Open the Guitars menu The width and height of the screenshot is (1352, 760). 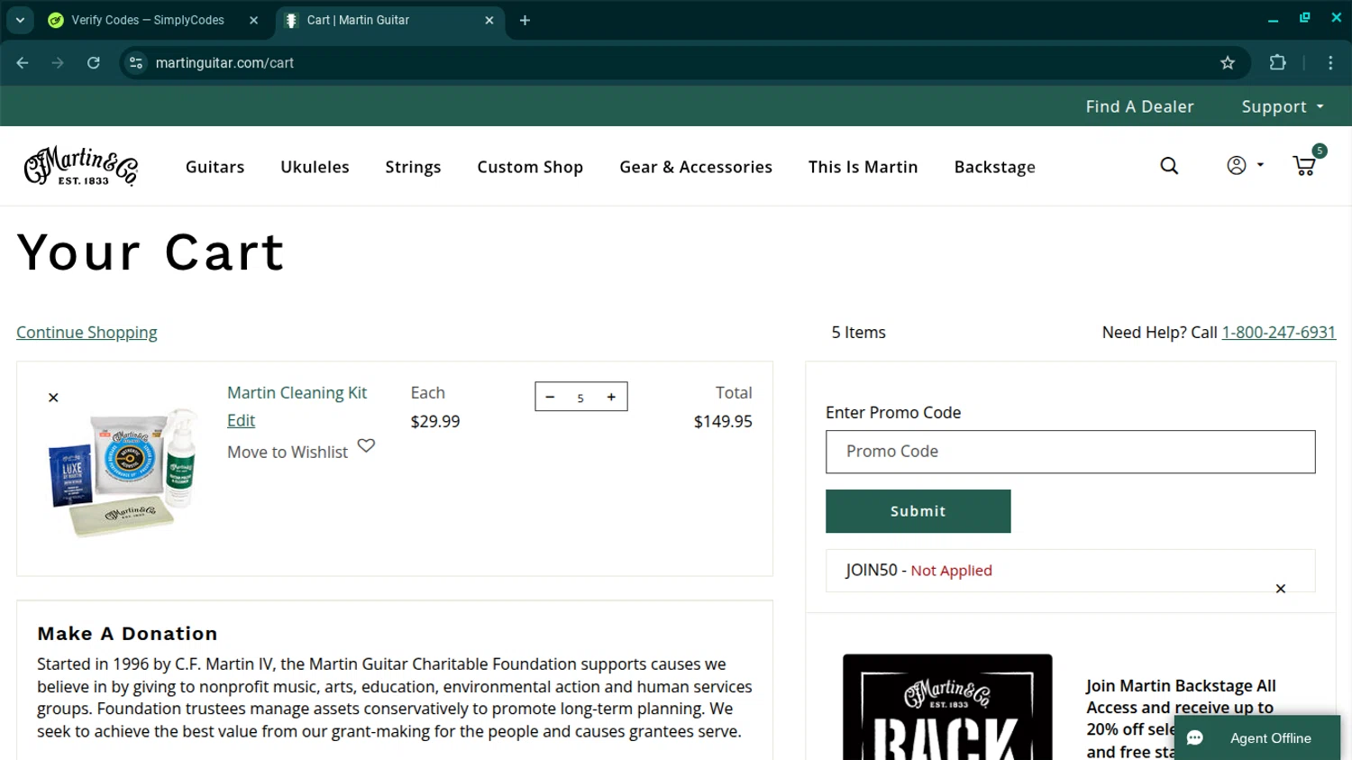pos(215,167)
